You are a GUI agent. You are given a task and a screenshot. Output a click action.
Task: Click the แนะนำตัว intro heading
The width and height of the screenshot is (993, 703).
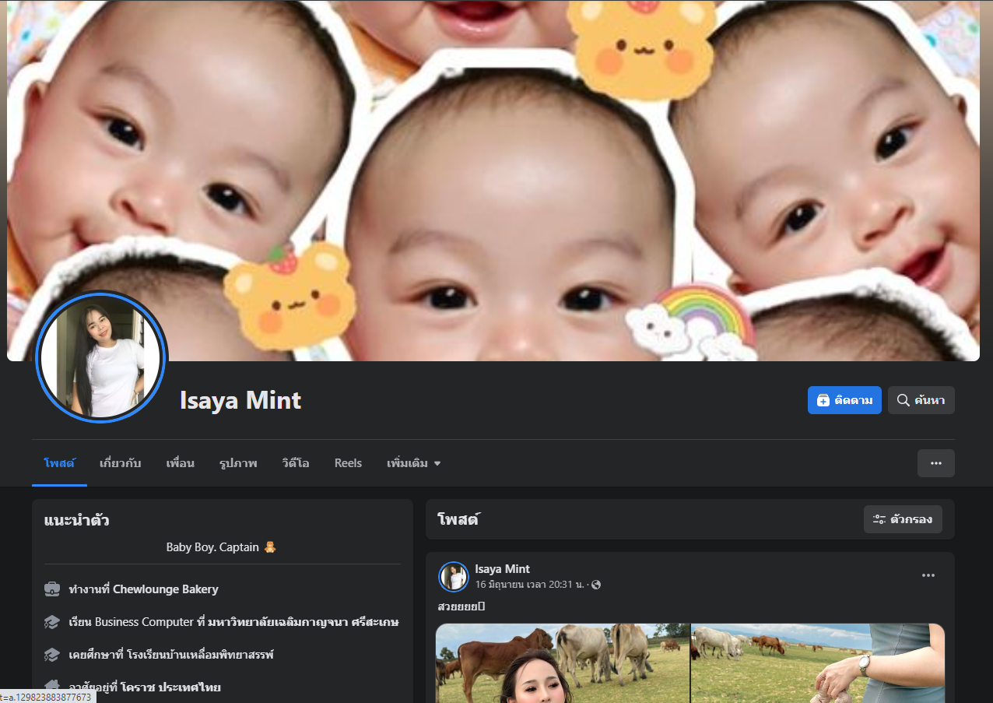pos(76,520)
